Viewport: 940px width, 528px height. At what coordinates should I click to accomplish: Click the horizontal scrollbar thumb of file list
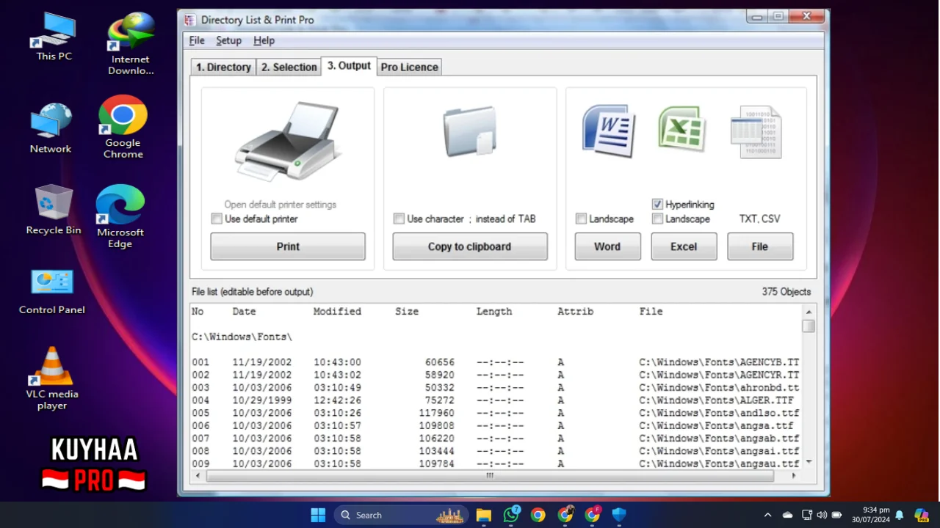[x=490, y=475]
